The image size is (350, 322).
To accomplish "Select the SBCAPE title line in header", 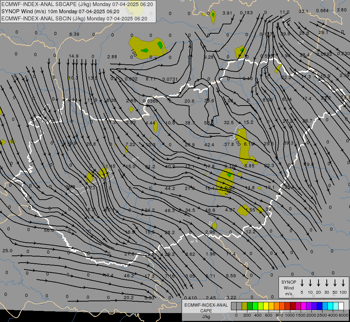I will point(77,4).
